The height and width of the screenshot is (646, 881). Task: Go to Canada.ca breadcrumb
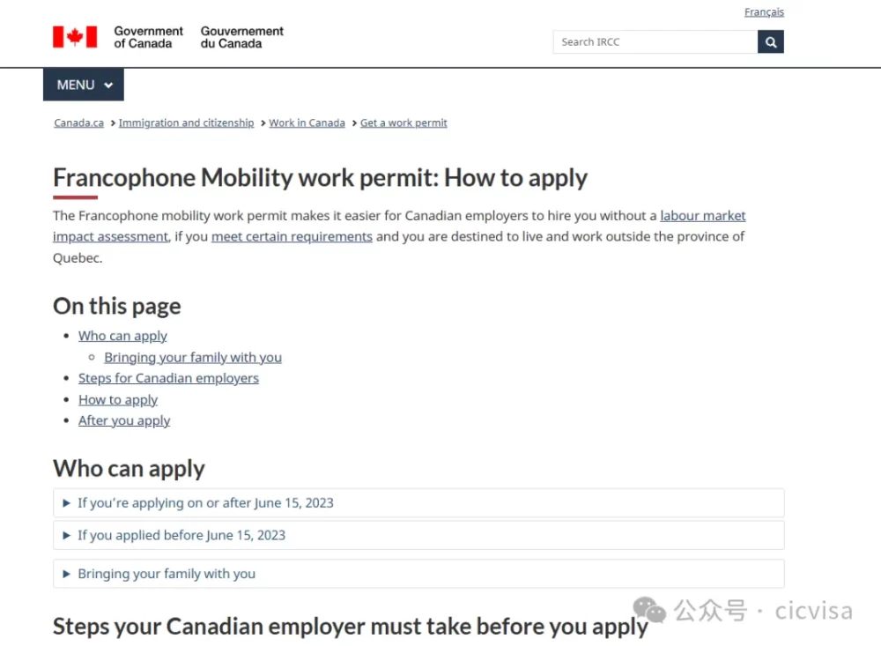pyautogui.click(x=79, y=123)
